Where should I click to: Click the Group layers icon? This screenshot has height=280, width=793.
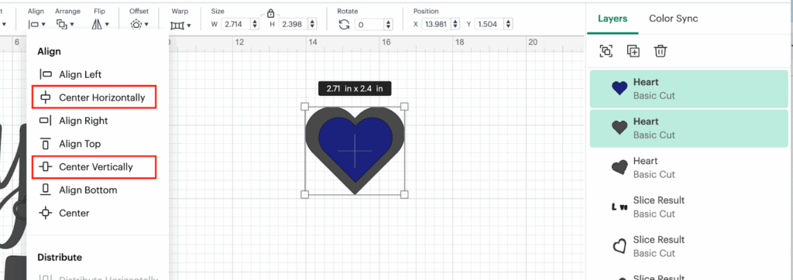pyautogui.click(x=606, y=50)
